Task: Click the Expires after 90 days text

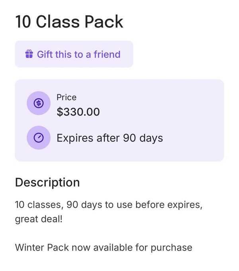Action: [x=110, y=138]
